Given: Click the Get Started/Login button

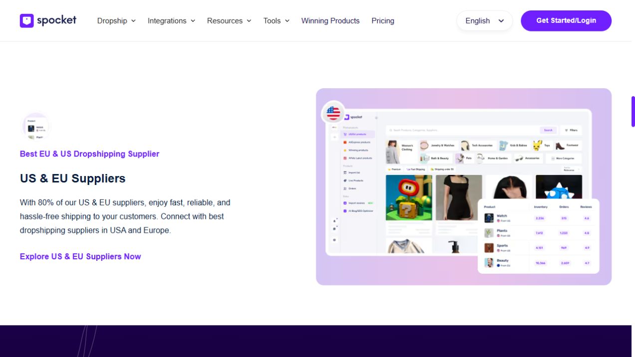Looking at the screenshot, I should (x=566, y=21).
